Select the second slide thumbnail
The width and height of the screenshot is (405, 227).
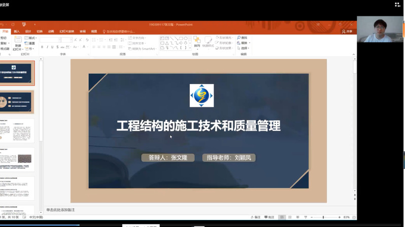coord(18,101)
